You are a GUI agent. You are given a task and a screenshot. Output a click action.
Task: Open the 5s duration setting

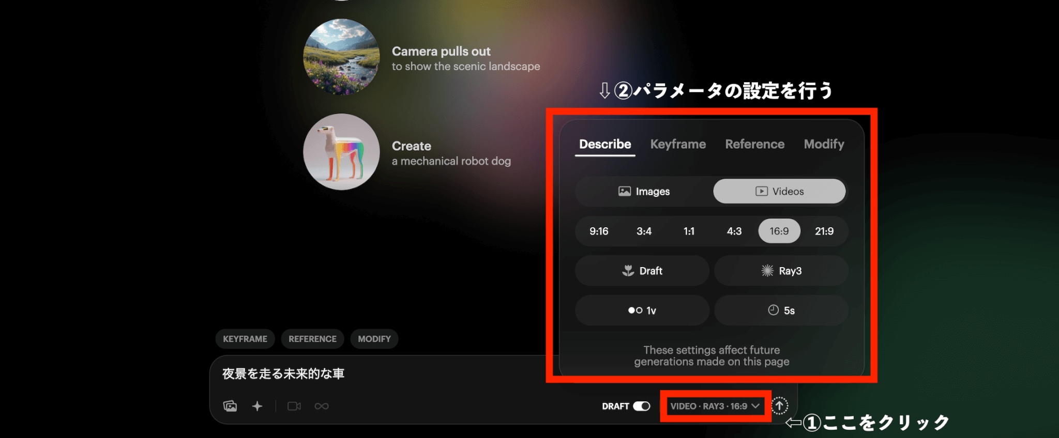pyautogui.click(x=781, y=310)
